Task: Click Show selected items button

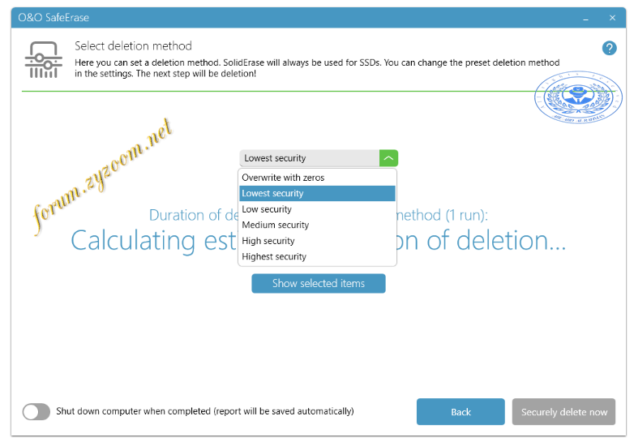Action: click(318, 284)
